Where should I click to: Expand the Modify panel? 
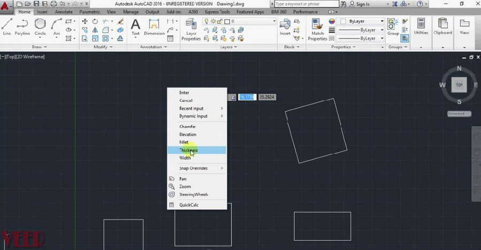pos(103,47)
